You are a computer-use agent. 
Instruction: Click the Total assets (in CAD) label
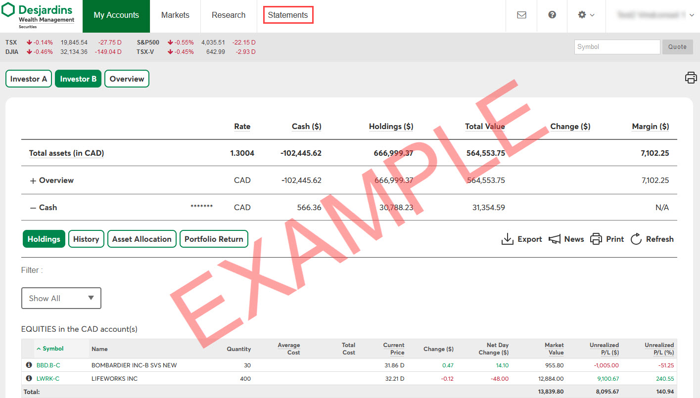(x=66, y=153)
